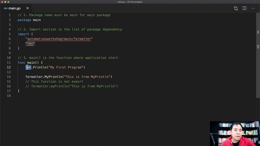Click the Go file icon in the tab

click(5, 8)
